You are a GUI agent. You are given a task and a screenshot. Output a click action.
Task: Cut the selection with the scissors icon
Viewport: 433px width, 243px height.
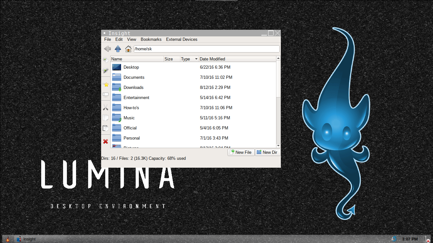click(x=106, y=107)
